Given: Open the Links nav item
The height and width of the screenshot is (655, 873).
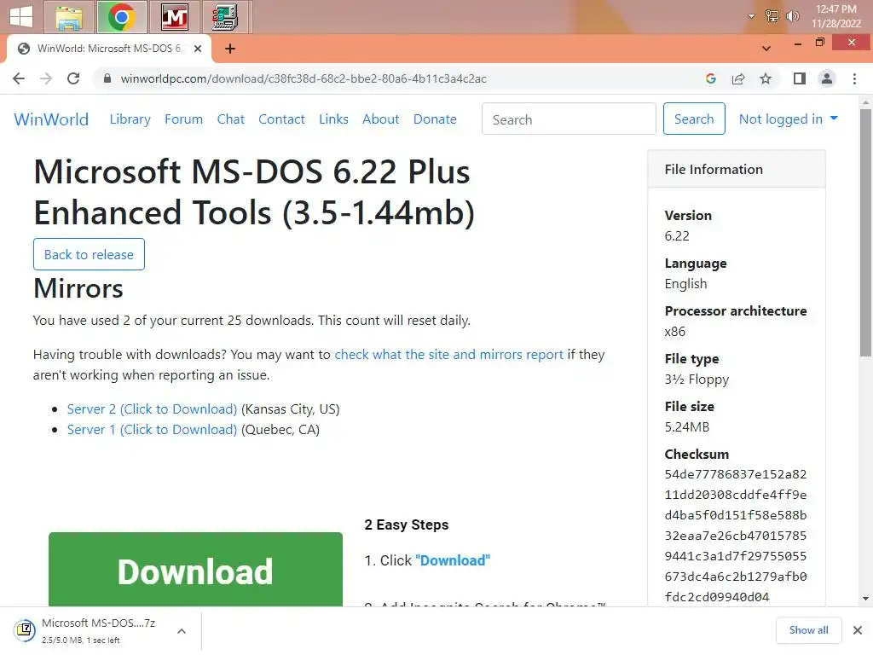Looking at the screenshot, I should (333, 119).
